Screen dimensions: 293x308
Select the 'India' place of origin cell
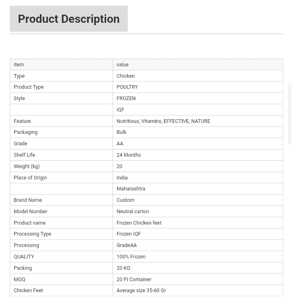pos(198,177)
